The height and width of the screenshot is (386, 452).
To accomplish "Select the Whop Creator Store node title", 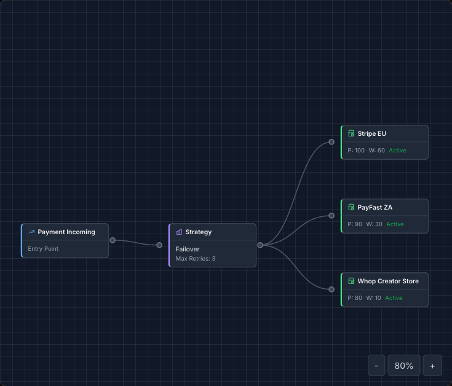I will [x=388, y=281].
